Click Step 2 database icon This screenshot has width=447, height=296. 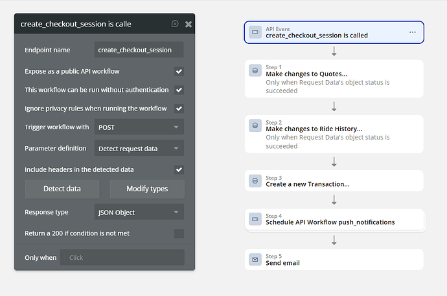tap(255, 125)
